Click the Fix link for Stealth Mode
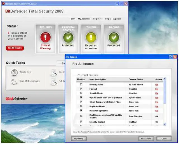The width and height of the screenshot is (179, 144). pos(157,93)
